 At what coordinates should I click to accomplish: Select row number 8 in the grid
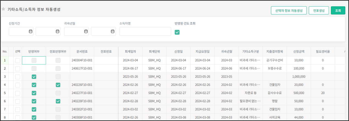click(x=5, y=117)
